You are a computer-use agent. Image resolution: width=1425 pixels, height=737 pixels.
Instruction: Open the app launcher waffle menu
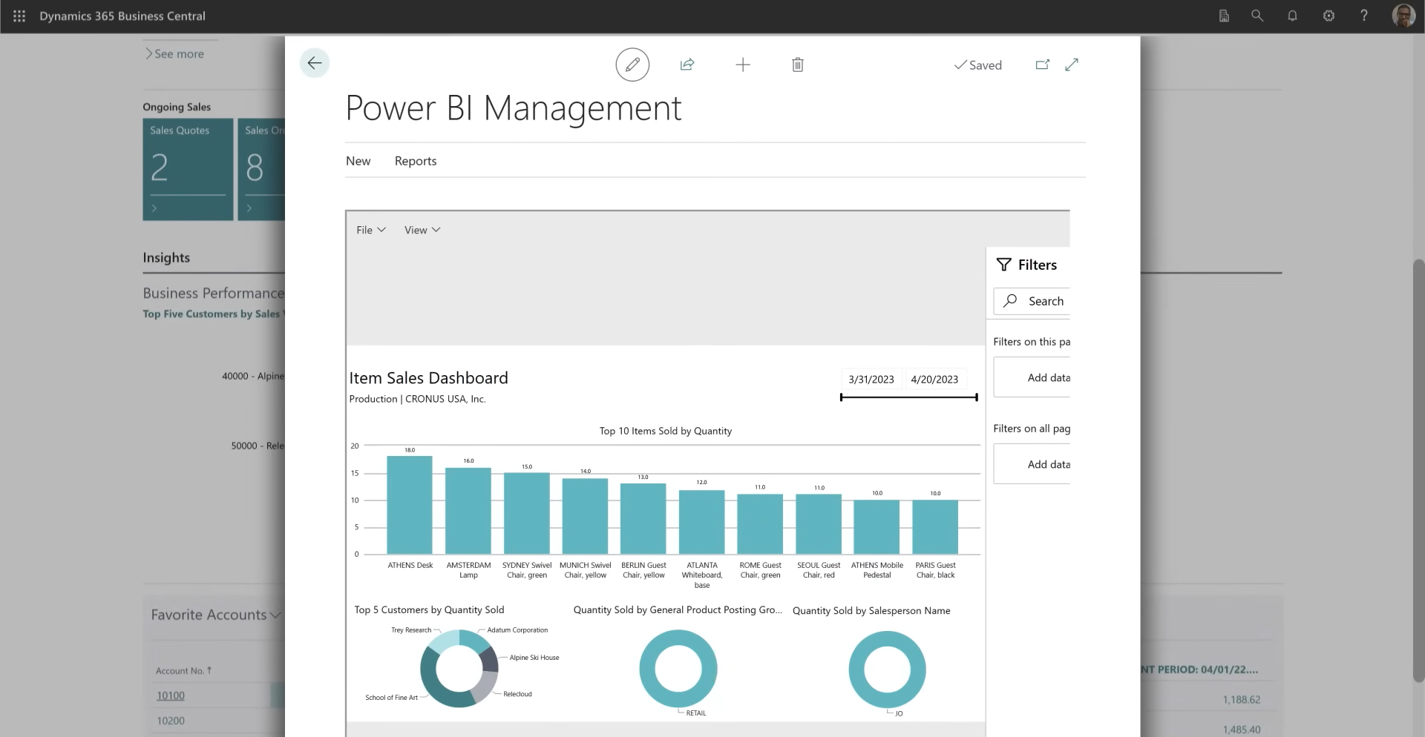click(19, 16)
